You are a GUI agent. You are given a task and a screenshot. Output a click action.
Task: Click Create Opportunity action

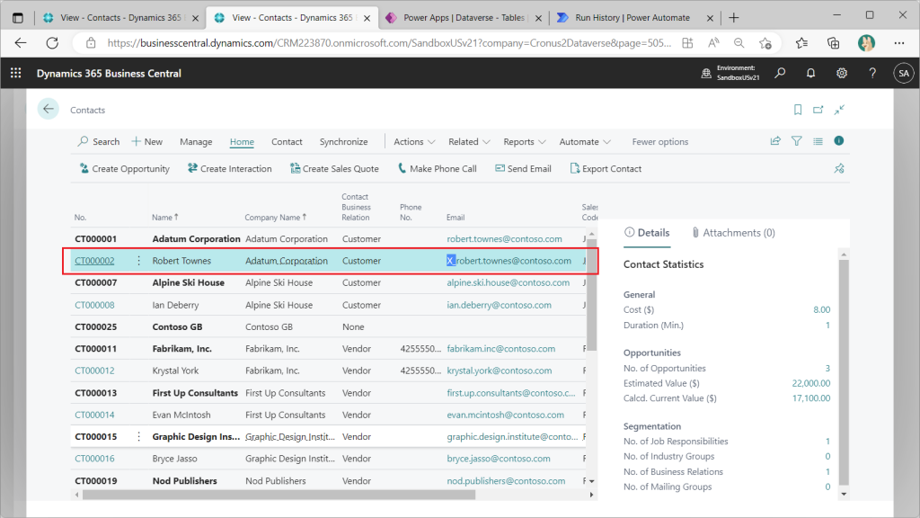coord(124,168)
